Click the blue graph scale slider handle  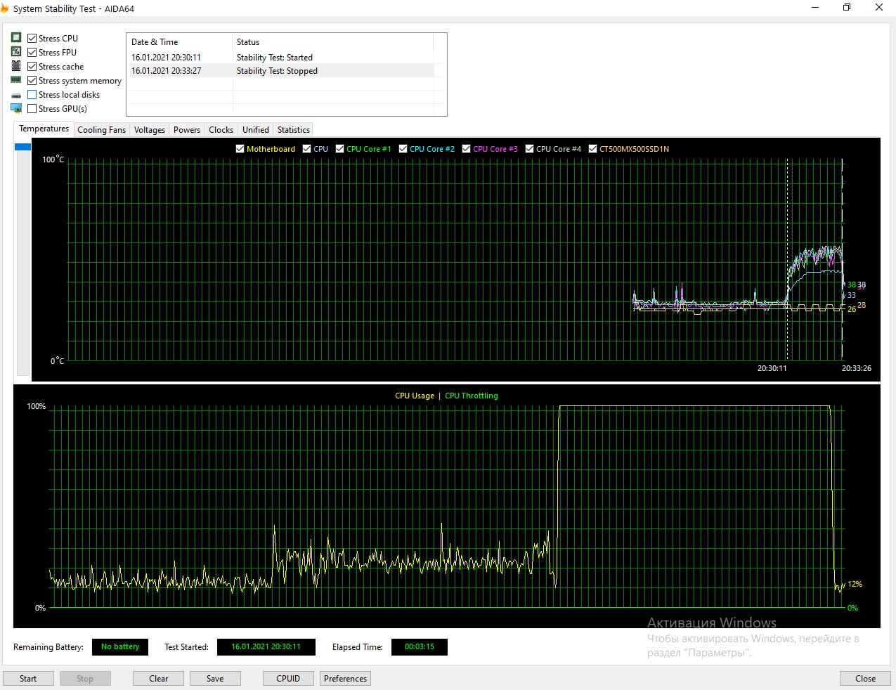[22, 146]
